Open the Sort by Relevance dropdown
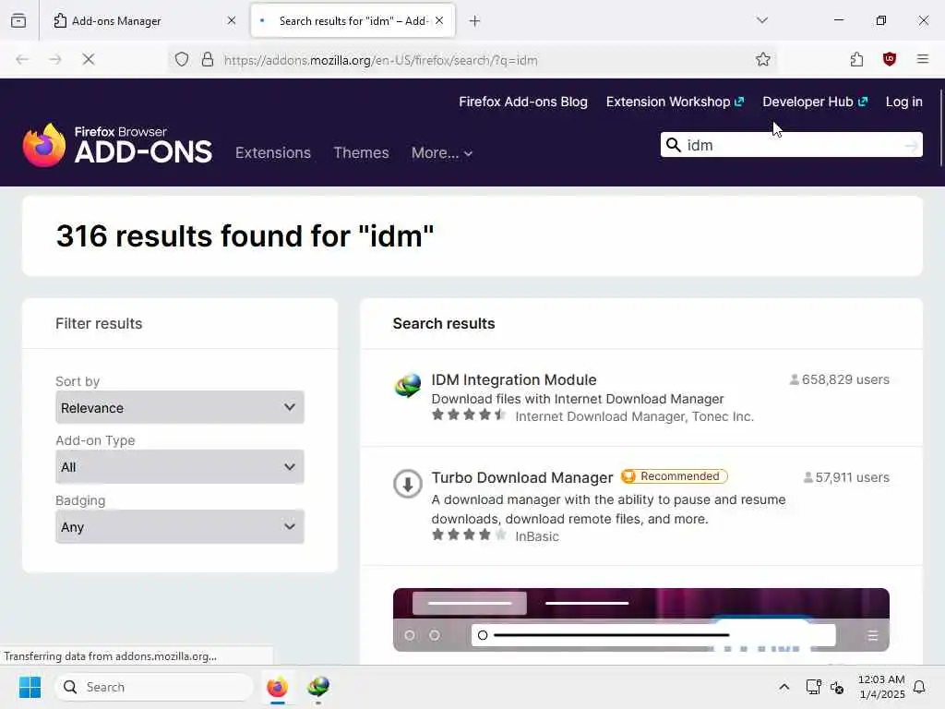Image resolution: width=945 pixels, height=709 pixels. pyautogui.click(x=180, y=407)
